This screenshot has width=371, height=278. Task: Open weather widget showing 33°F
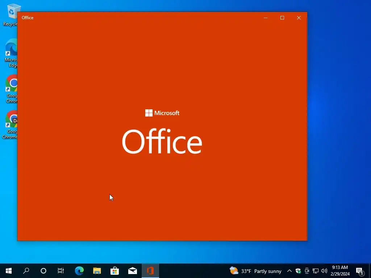(255, 271)
